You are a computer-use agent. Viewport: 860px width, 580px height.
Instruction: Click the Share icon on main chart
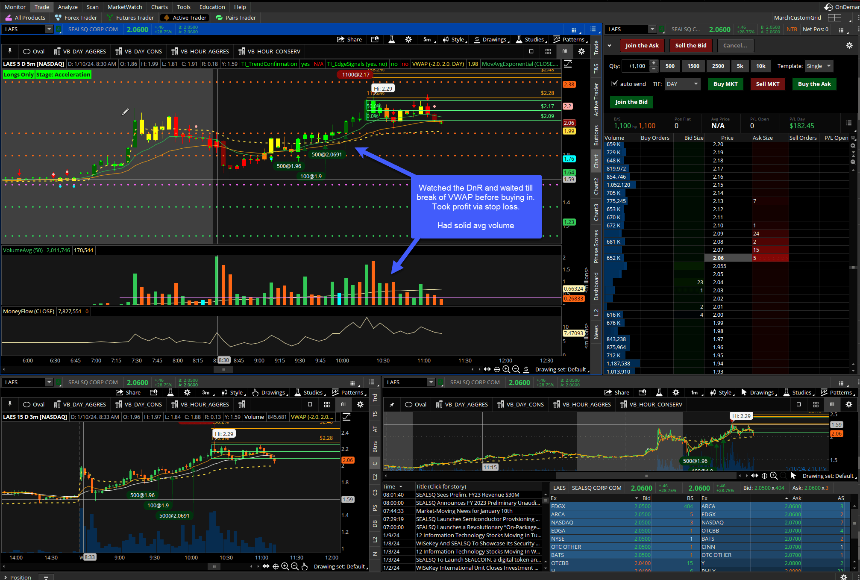[x=341, y=39]
